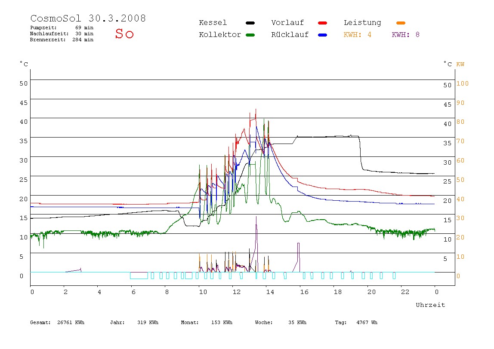Click the Kollektor legend label
The height and width of the screenshot is (349, 494).
tap(219, 35)
